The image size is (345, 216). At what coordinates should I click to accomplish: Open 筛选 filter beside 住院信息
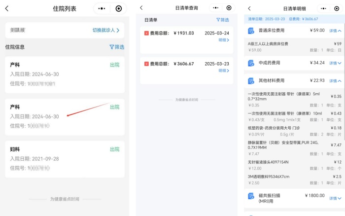tap(117, 47)
